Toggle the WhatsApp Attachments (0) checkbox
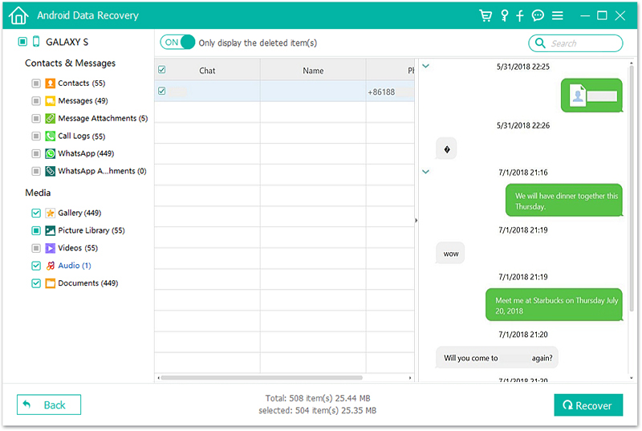Viewport: 642px width, 431px height. tap(36, 171)
